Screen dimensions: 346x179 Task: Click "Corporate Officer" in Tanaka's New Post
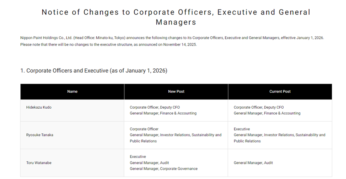pyautogui.click(x=144, y=129)
